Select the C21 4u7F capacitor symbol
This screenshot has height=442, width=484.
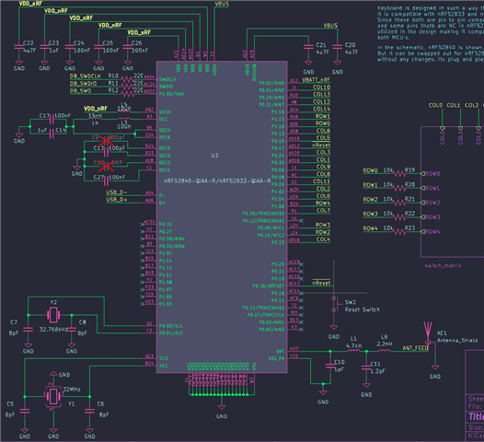(308, 47)
